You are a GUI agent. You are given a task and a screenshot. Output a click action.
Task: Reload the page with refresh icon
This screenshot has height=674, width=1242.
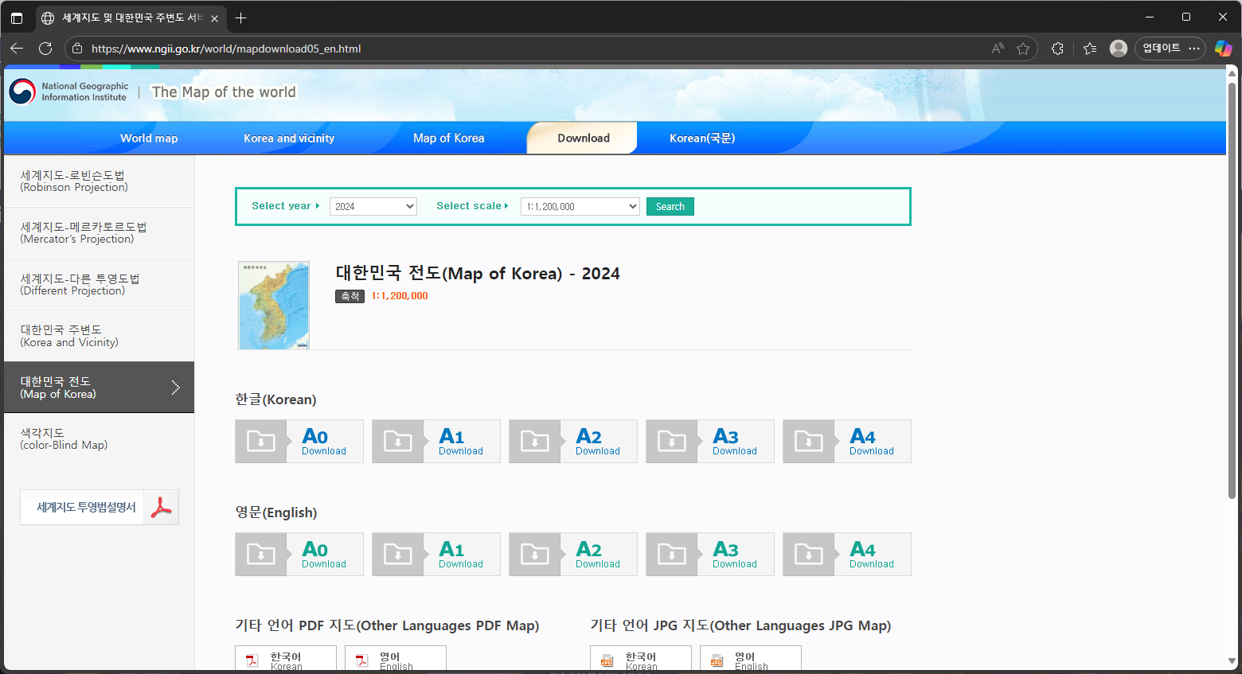pyautogui.click(x=45, y=49)
